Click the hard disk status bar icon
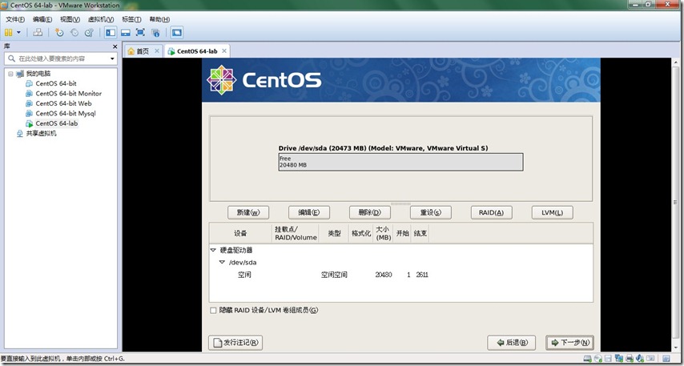 588,359
